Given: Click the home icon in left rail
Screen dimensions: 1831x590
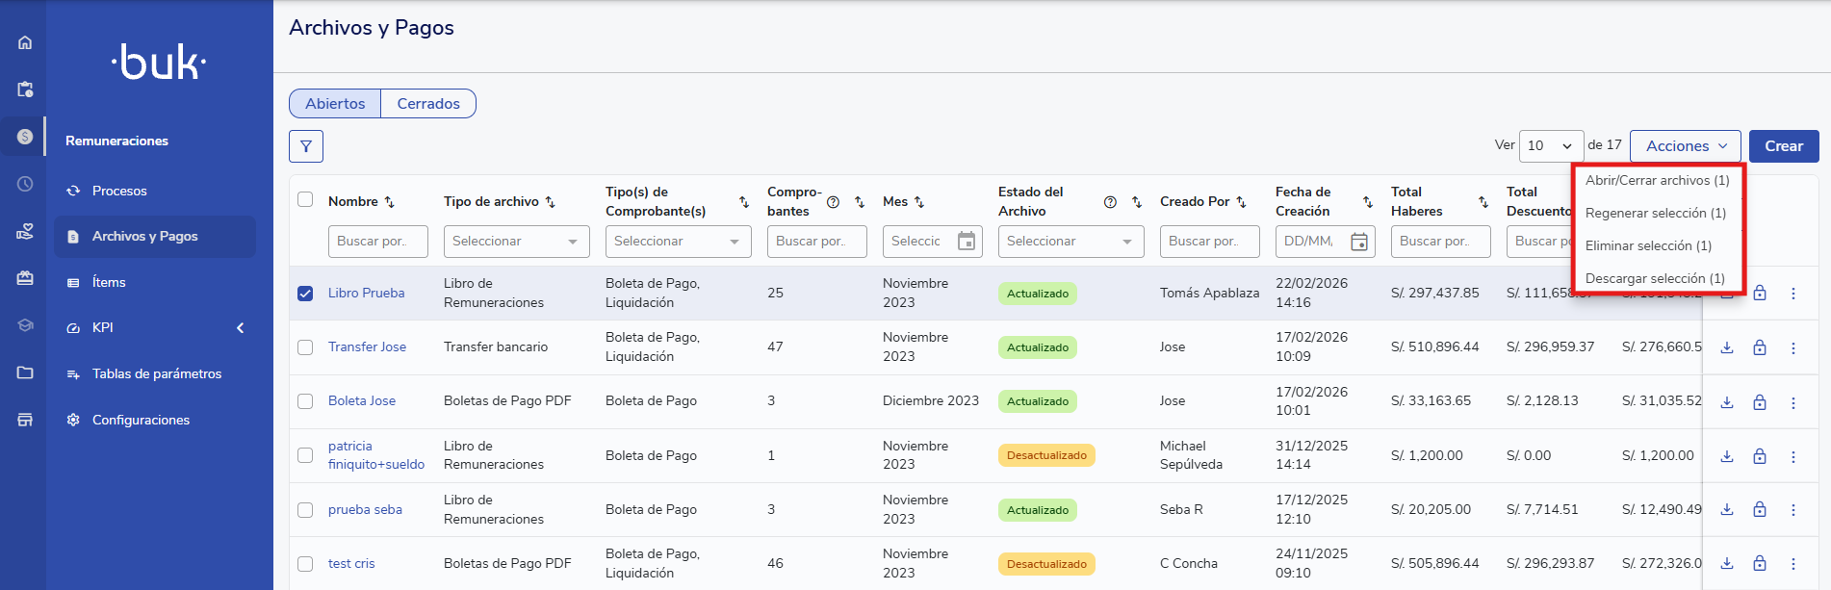Looking at the screenshot, I should click(25, 42).
